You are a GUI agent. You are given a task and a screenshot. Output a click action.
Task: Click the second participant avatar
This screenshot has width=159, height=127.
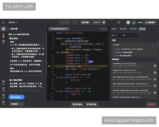(134, 22)
